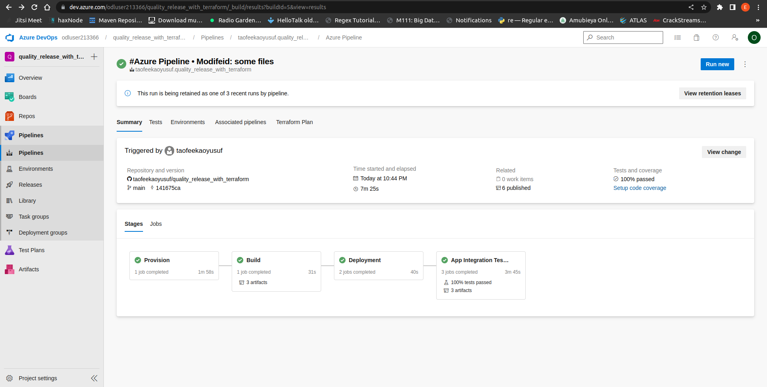Open the help question mark icon
The width and height of the screenshot is (767, 387).
[716, 38]
